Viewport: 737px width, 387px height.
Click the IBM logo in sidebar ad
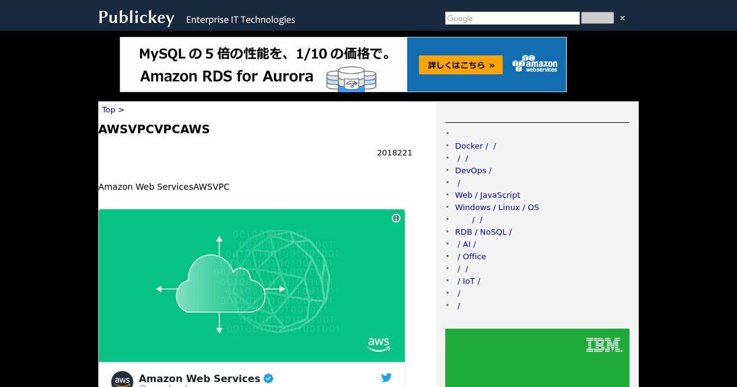click(604, 345)
